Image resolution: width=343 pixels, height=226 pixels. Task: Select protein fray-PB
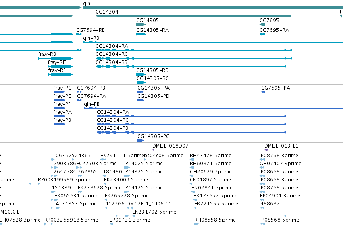[62, 120]
